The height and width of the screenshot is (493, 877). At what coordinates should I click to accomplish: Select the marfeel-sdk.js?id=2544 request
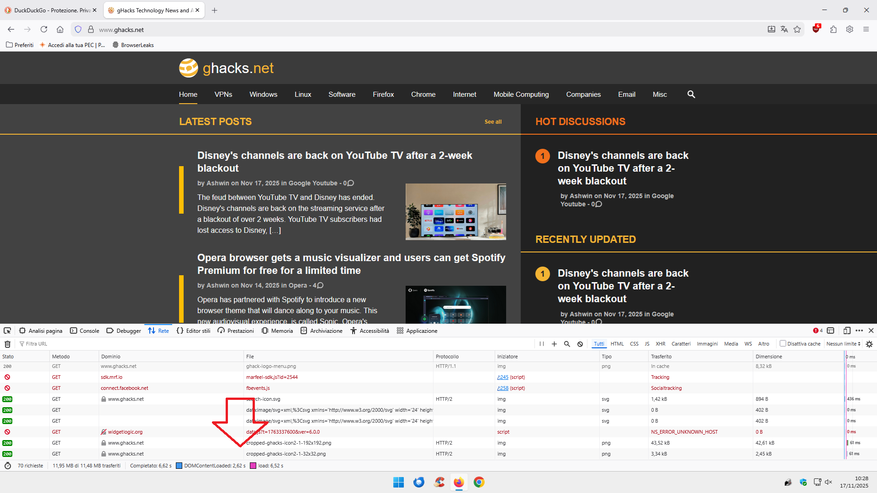click(x=423, y=377)
